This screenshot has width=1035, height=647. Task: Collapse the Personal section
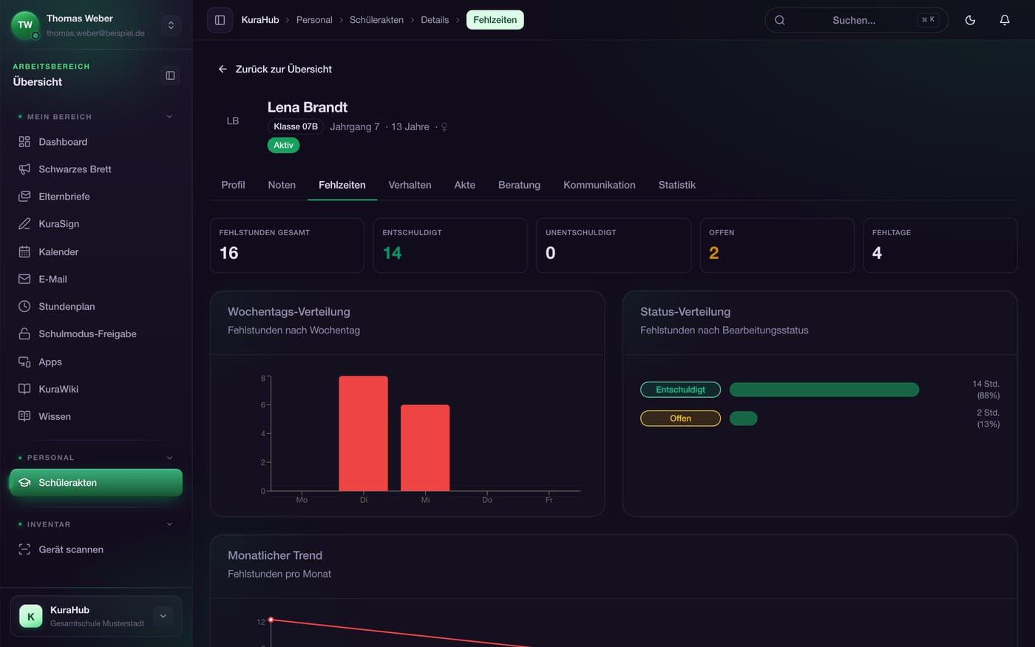point(169,458)
